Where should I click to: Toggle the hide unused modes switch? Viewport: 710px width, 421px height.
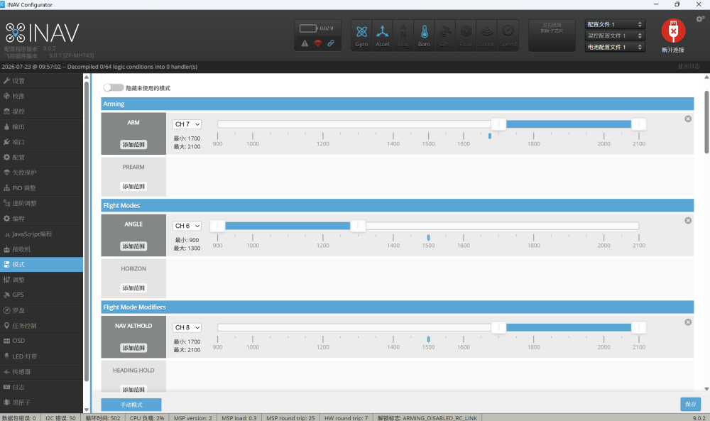pos(113,87)
